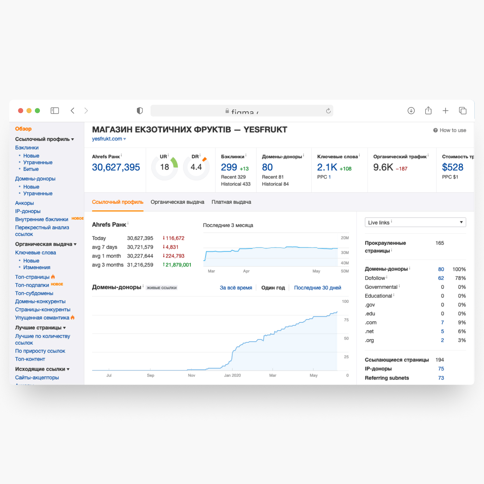Screen dimensions: 484x484
Task: Select the Один год time range
Action: click(273, 288)
